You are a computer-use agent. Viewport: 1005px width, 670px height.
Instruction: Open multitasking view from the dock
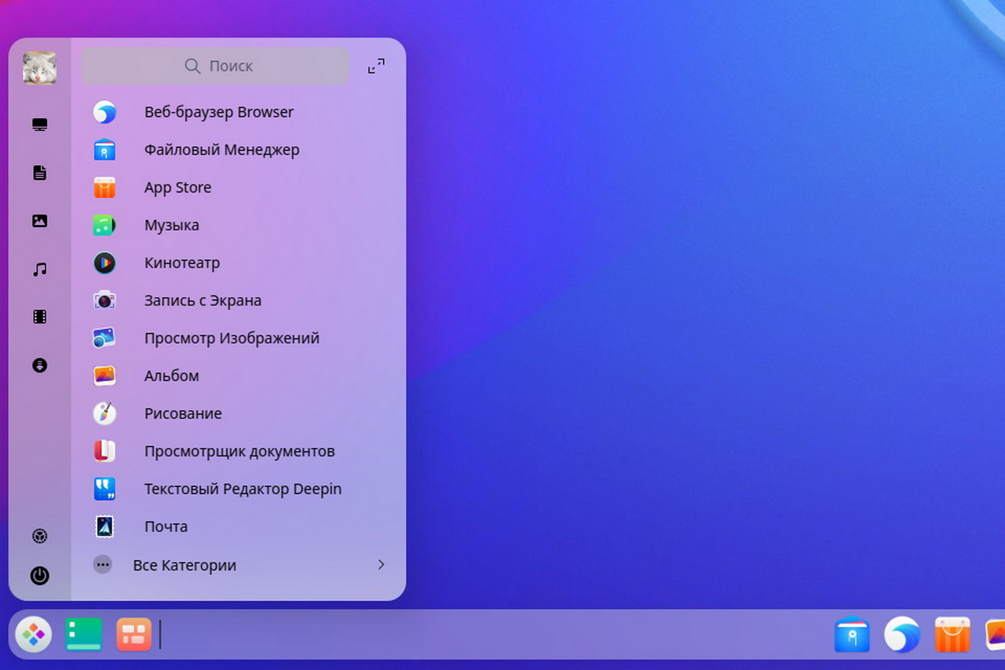click(x=134, y=635)
